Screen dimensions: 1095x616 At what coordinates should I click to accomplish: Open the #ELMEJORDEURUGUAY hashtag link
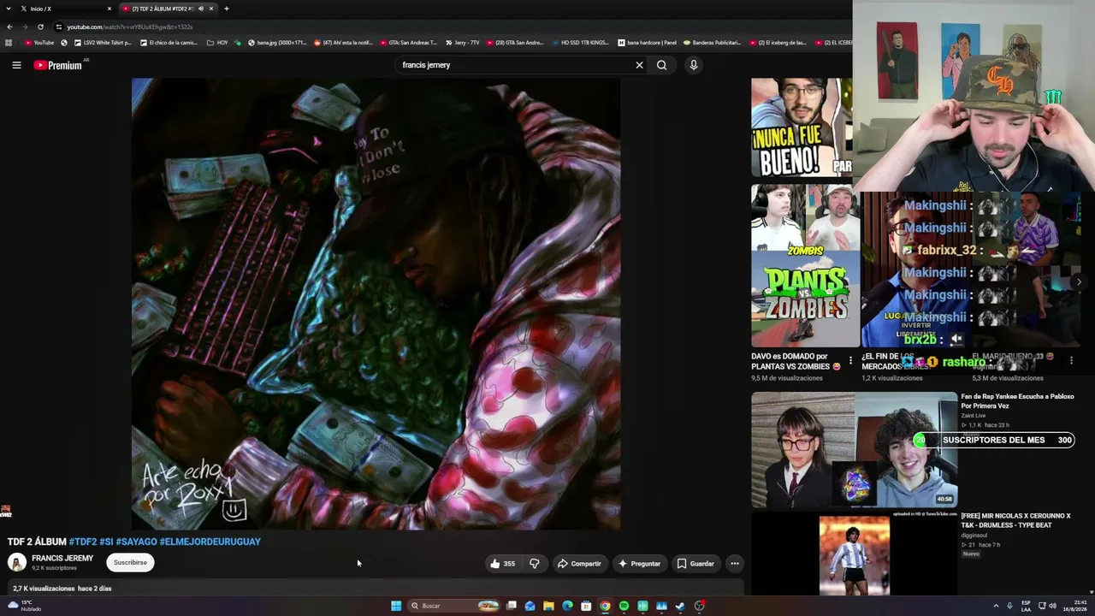(x=210, y=542)
